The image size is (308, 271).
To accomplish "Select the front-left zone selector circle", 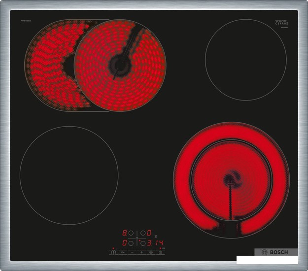I will point(131,243).
